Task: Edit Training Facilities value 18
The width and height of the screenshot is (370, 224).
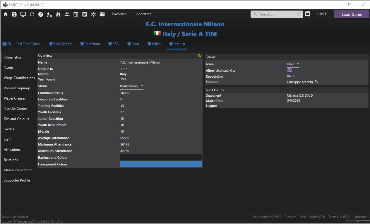Action: (122, 106)
